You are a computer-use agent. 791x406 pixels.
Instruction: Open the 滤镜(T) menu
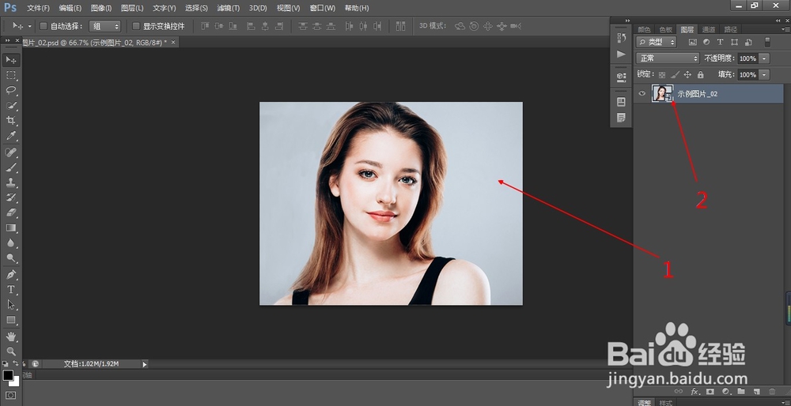pos(228,8)
